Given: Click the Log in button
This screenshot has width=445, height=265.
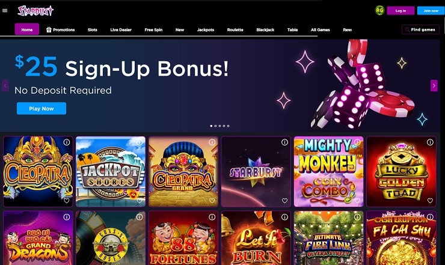Looking at the screenshot, I should 400,11.
